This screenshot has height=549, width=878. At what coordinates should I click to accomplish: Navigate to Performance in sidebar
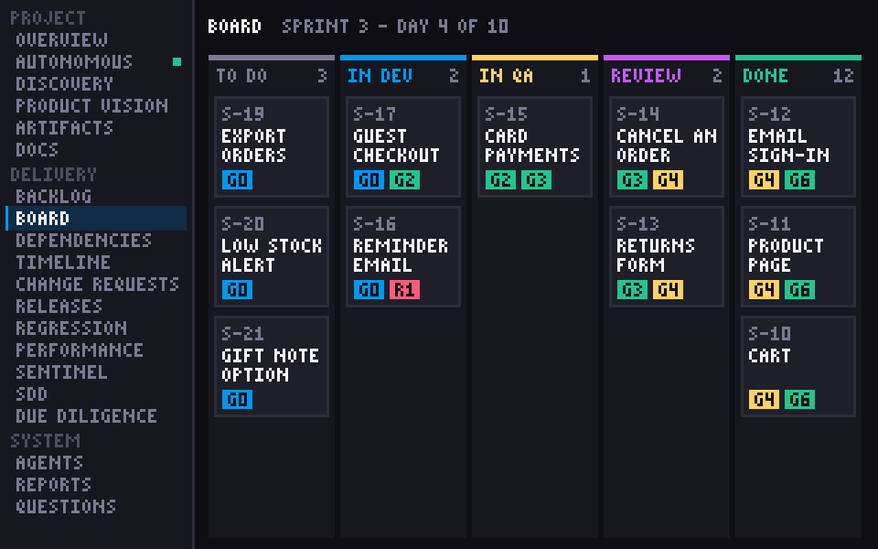point(80,350)
